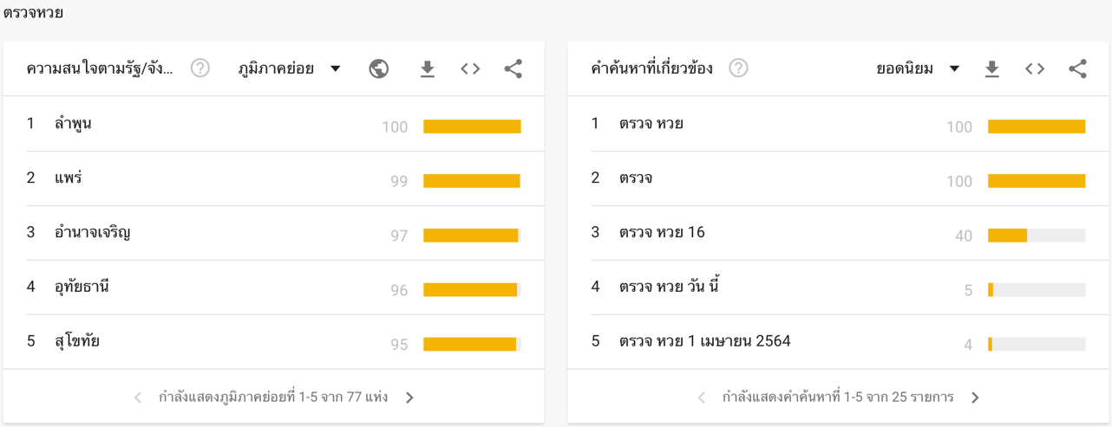This screenshot has height=427, width=1112.
Task: Open query ตรวจ หวย วัน นี้
Action: tap(838, 288)
